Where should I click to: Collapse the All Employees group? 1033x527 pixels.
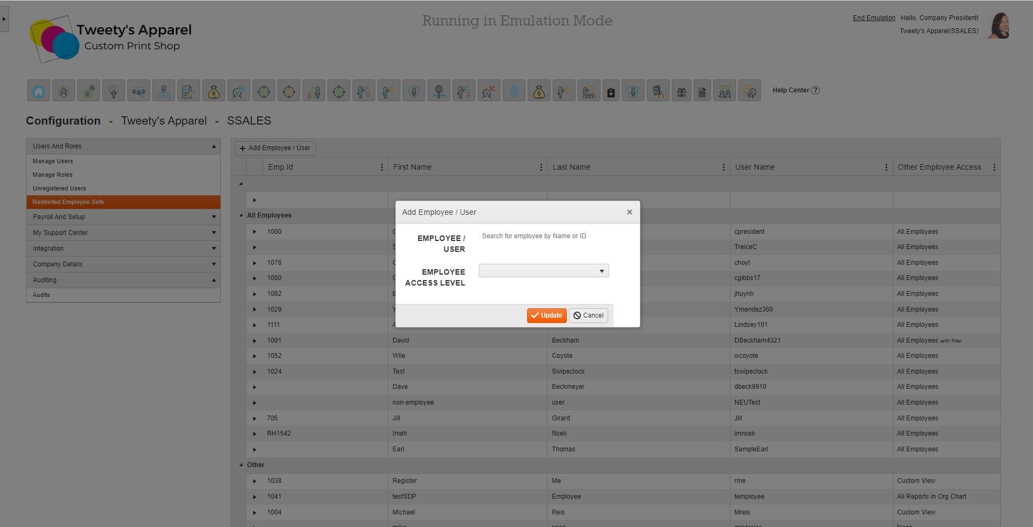[241, 215]
